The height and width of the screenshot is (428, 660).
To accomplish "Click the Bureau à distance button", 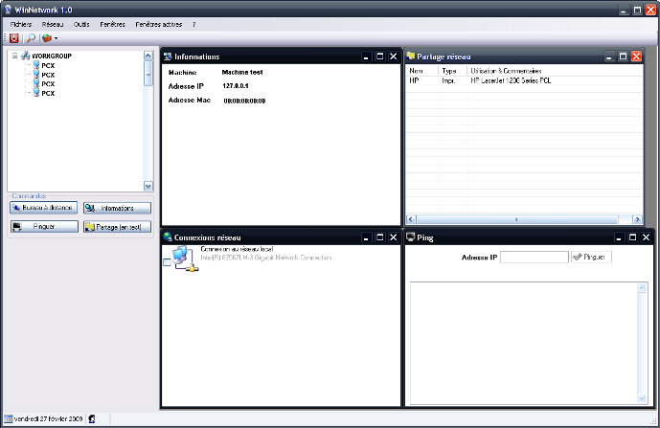I will (43, 208).
